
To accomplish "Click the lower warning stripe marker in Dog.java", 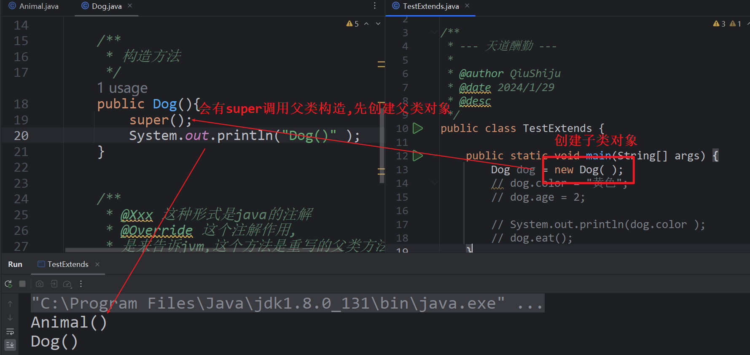I will (x=382, y=171).
